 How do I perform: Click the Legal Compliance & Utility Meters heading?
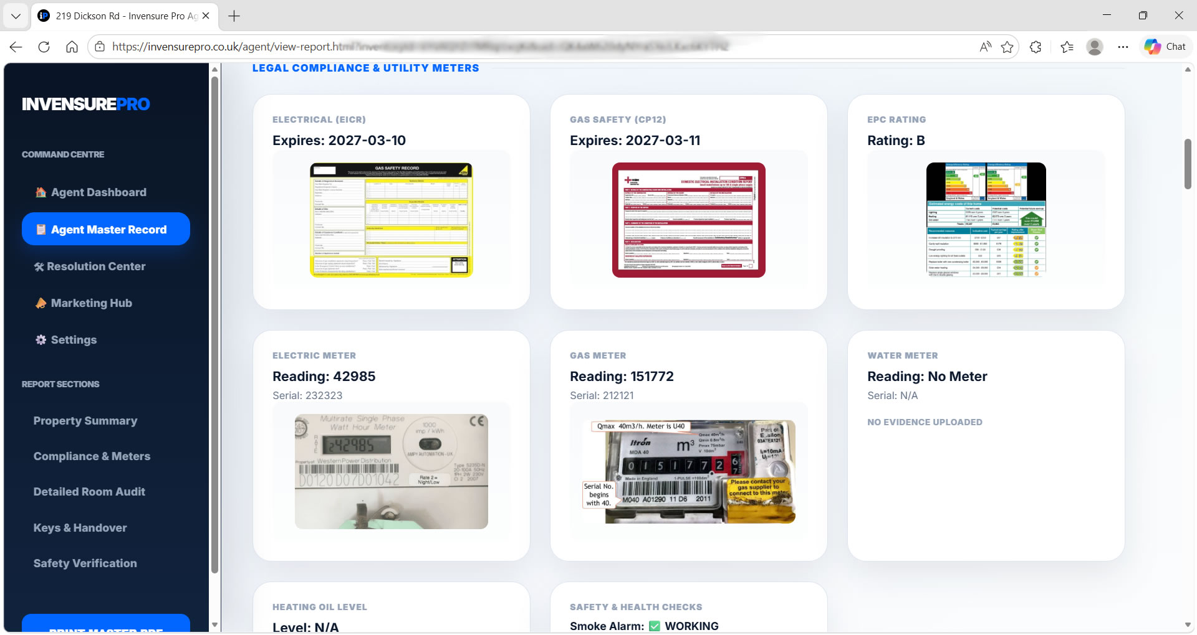click(x=365, y=68)
